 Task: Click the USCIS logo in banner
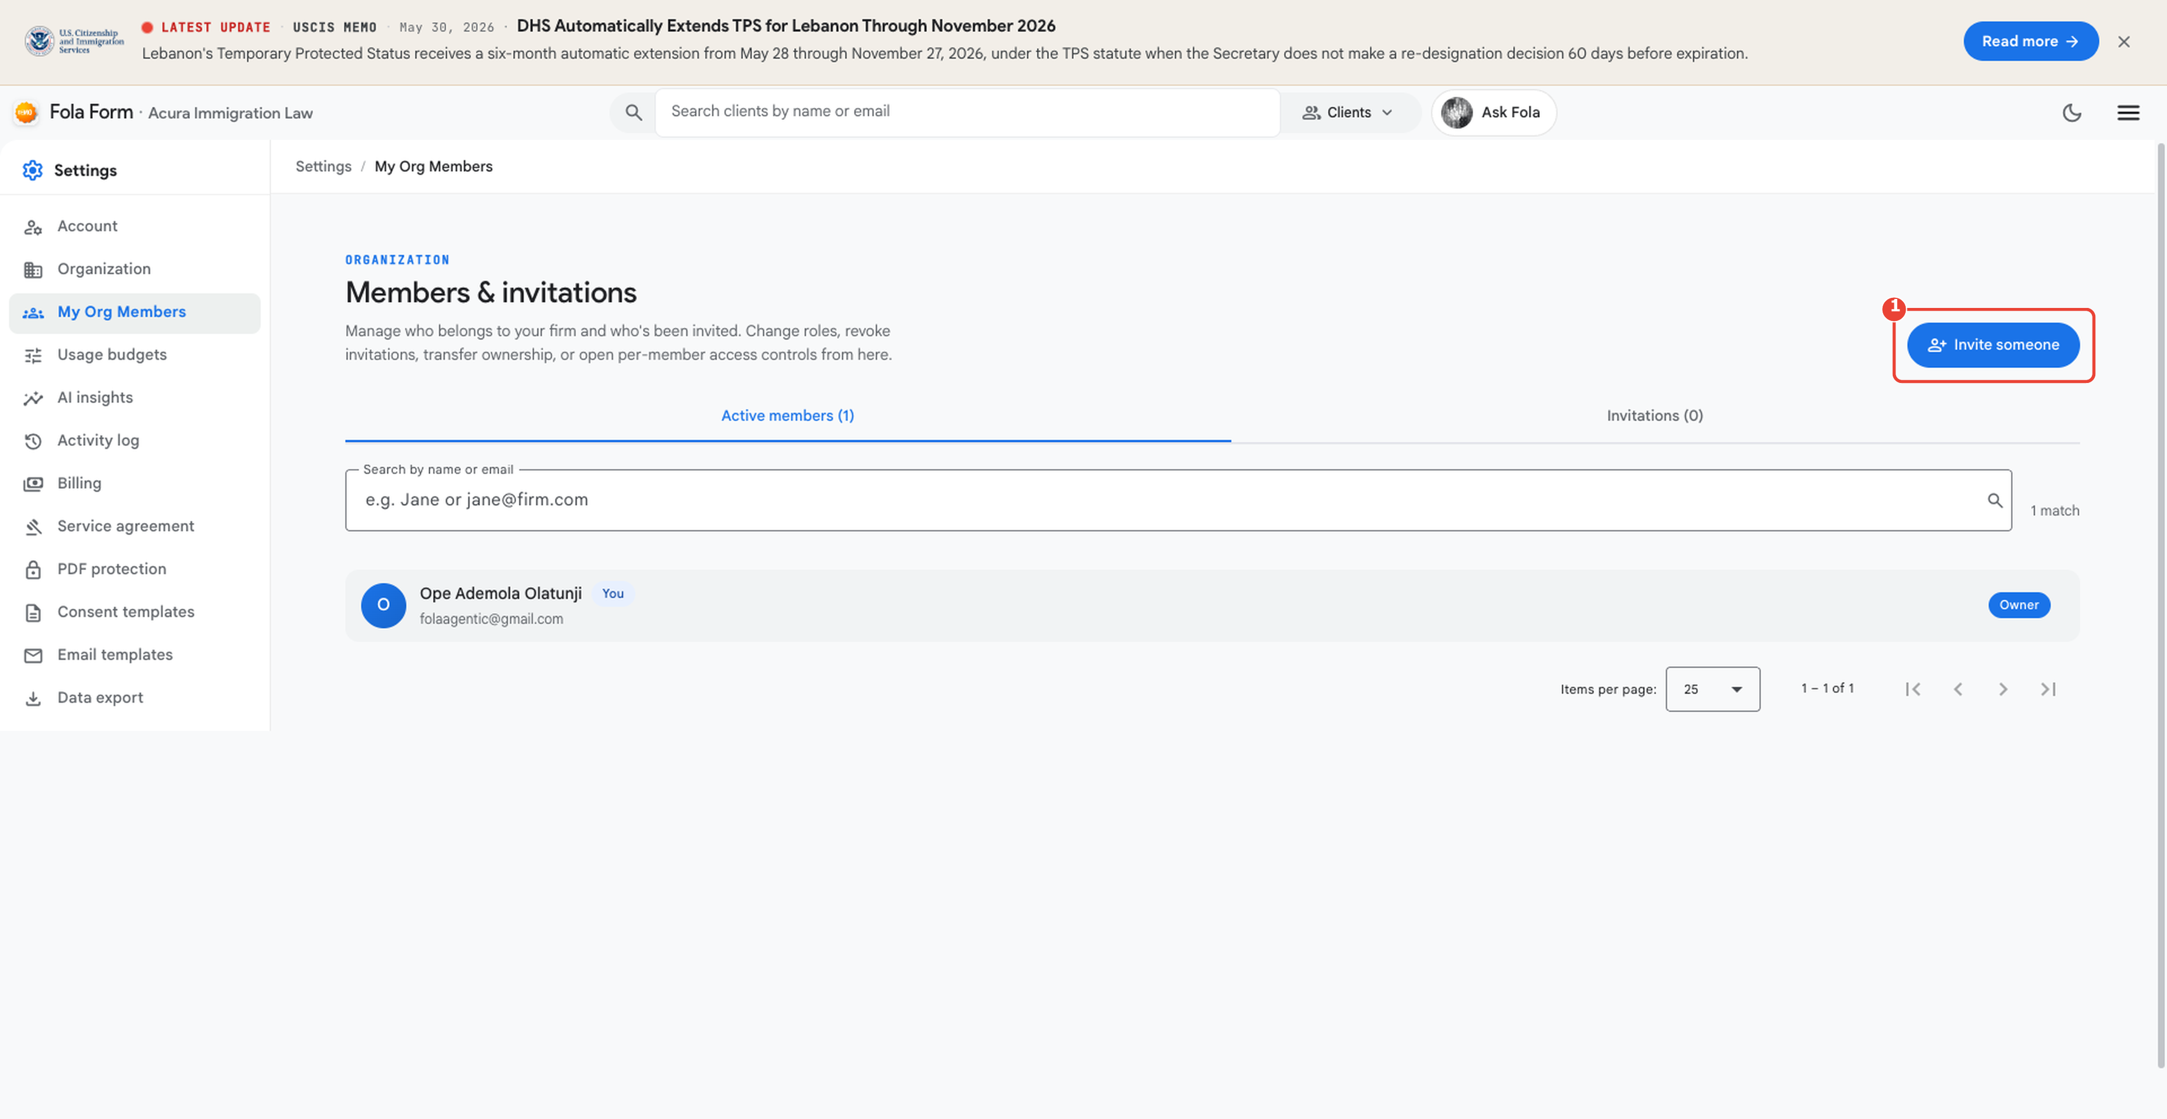[74, 41]
